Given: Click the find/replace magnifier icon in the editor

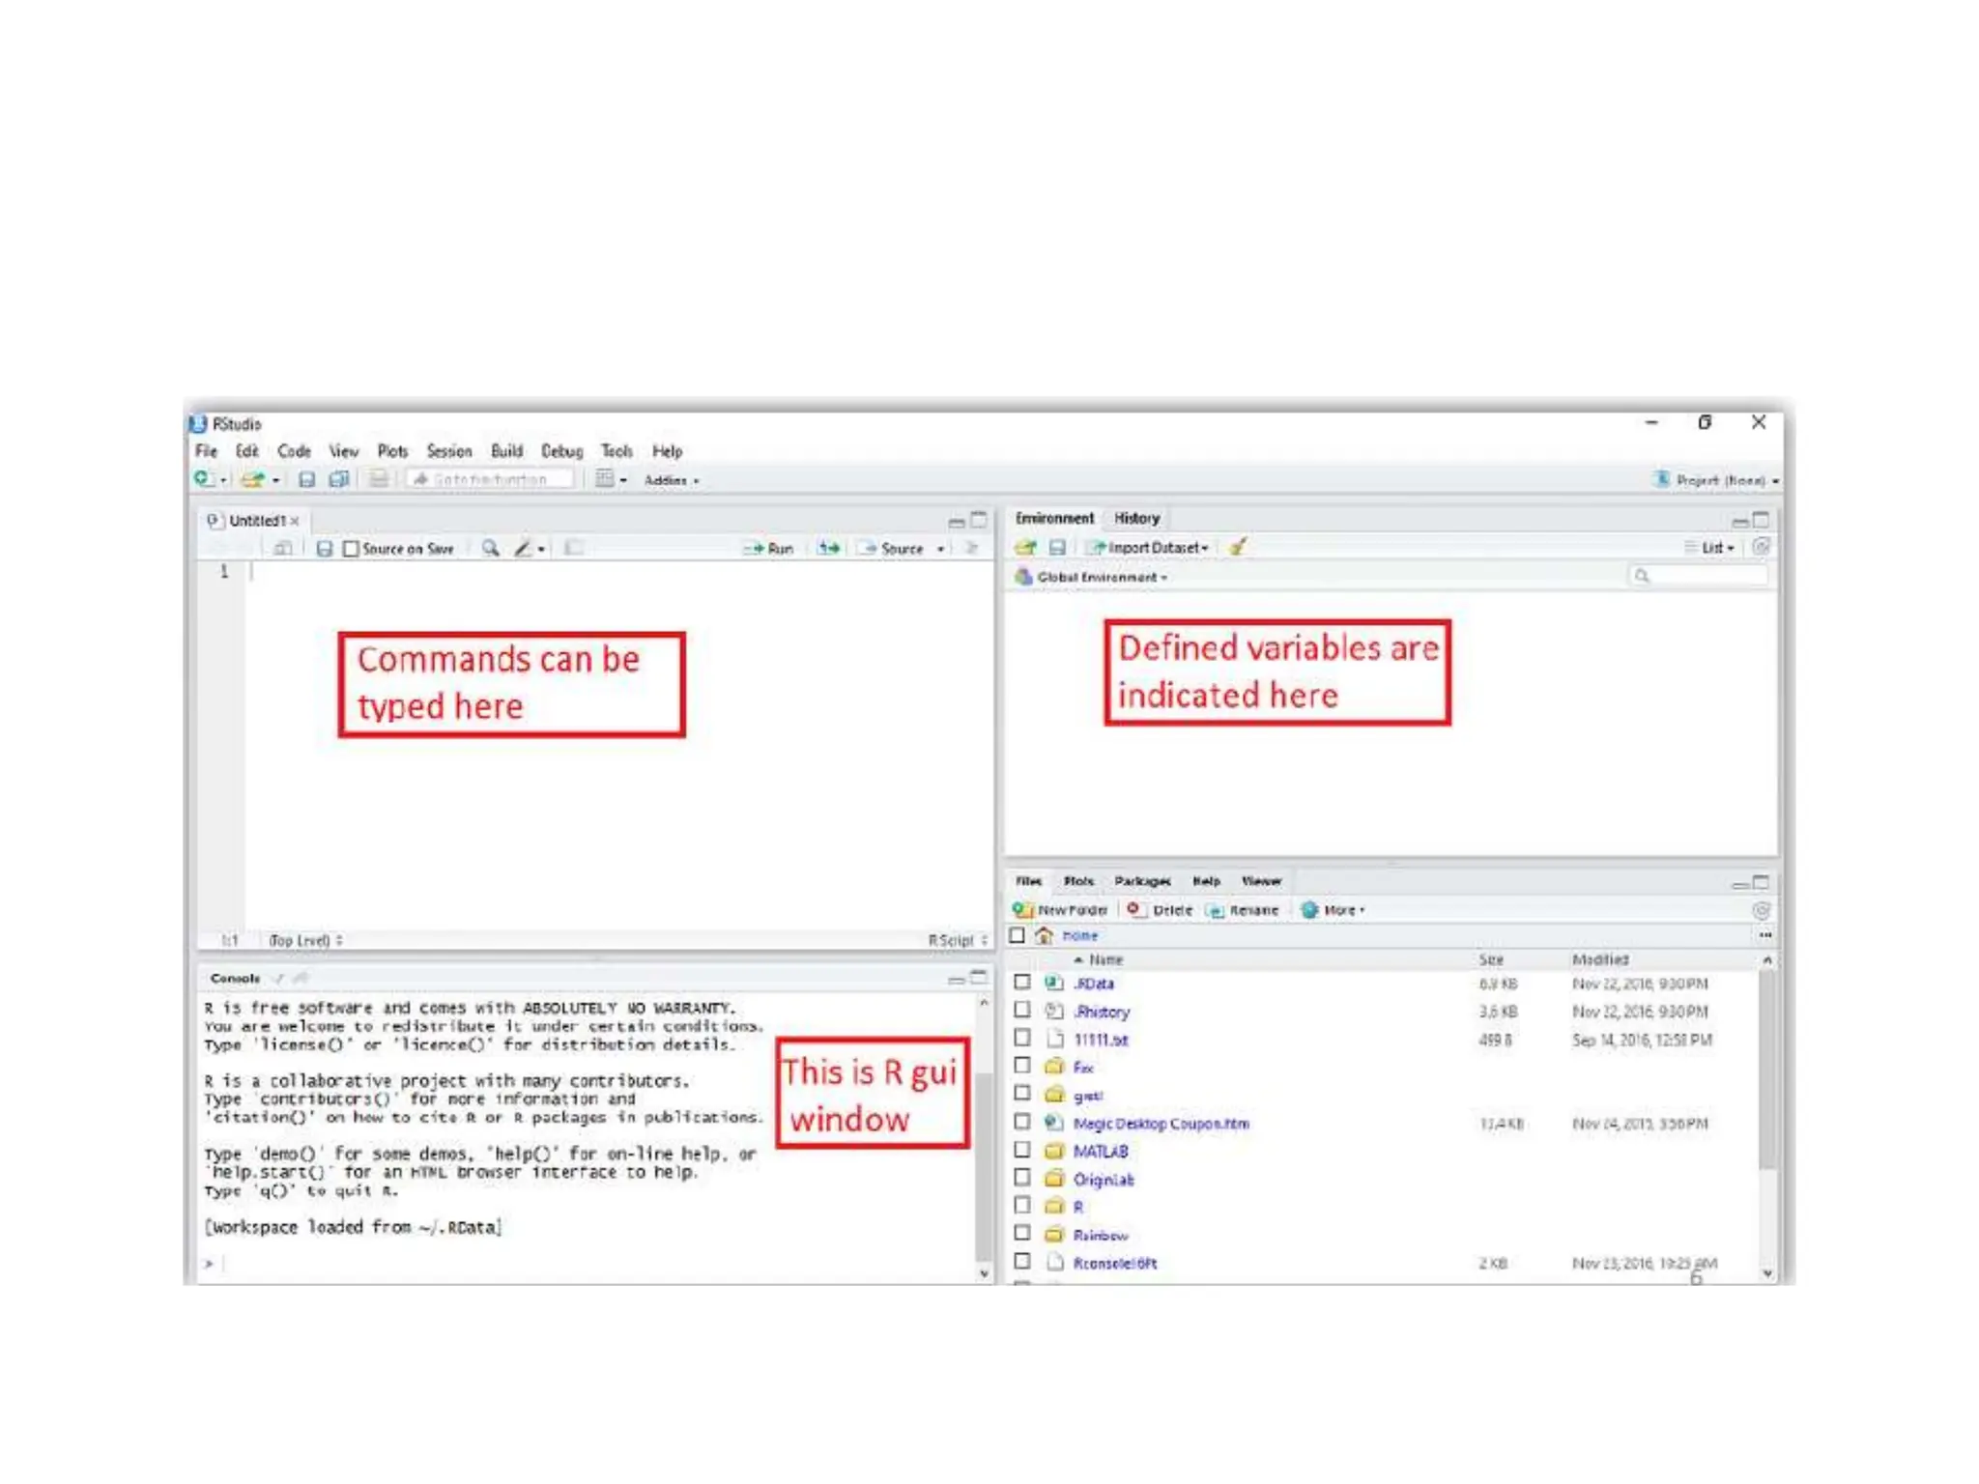Looking at the screenshot, I should click(x=491, y=548).
